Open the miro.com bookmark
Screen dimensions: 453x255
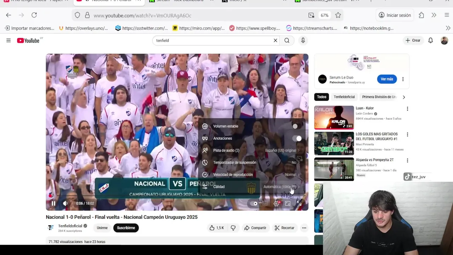pyautogui.click(x=199, y=28)
